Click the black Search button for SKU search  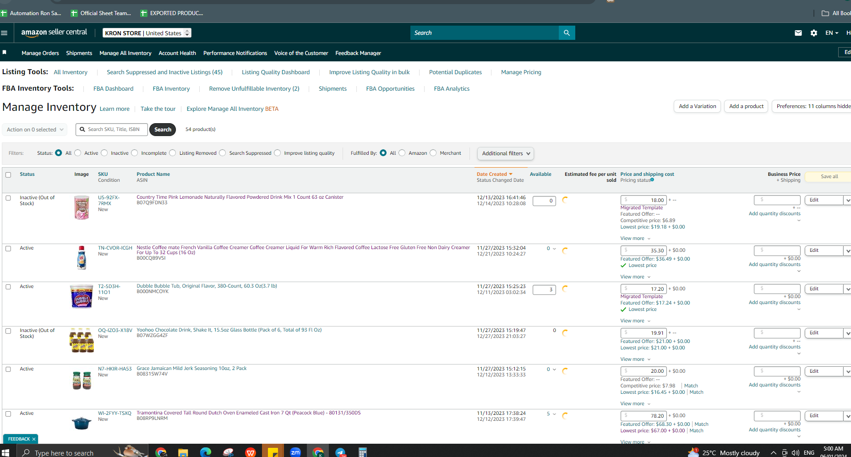pyautogui.click(x=163, y=130)
